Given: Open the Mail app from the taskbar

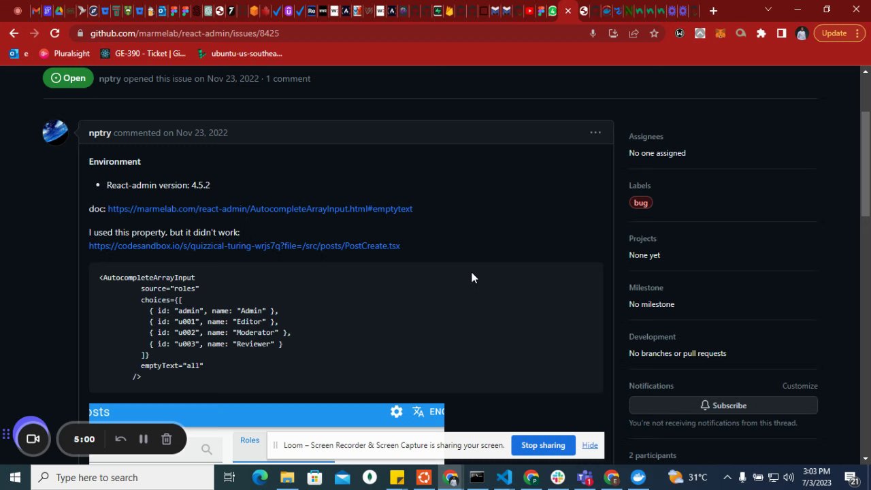Looking at the screenshot, I should [x=342, y=478].
